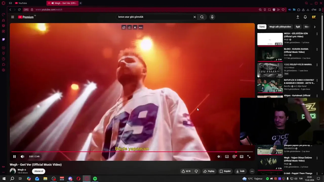This screenshot has width=324, height=182.
Task: Open Twitch in the Opera GX sidebar
Action: (x=4, y=39)
